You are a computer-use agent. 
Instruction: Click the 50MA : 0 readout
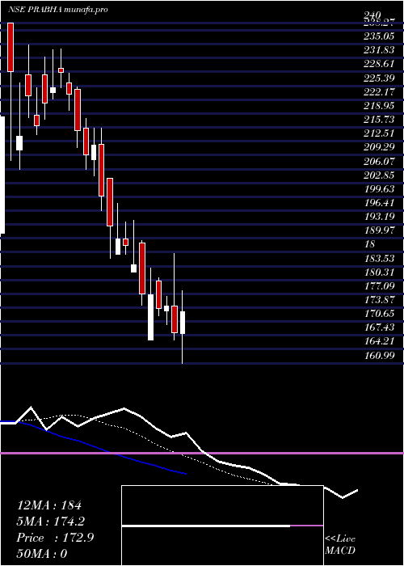pos(42,554)
